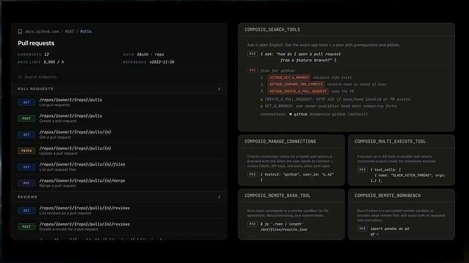Screen dimensions: 469x263
Task: Collapse the REVIEWS section header
Action: pos(119,197)
